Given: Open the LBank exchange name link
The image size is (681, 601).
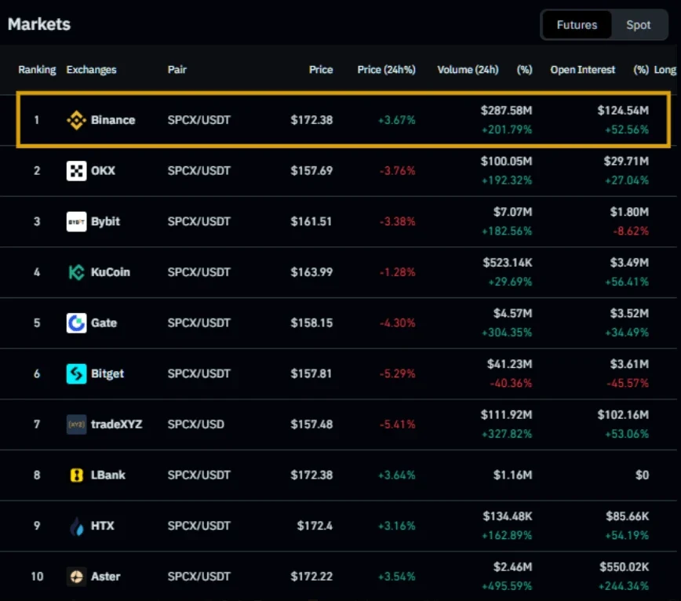Looking at the screenshot, I should coord(107,475).
